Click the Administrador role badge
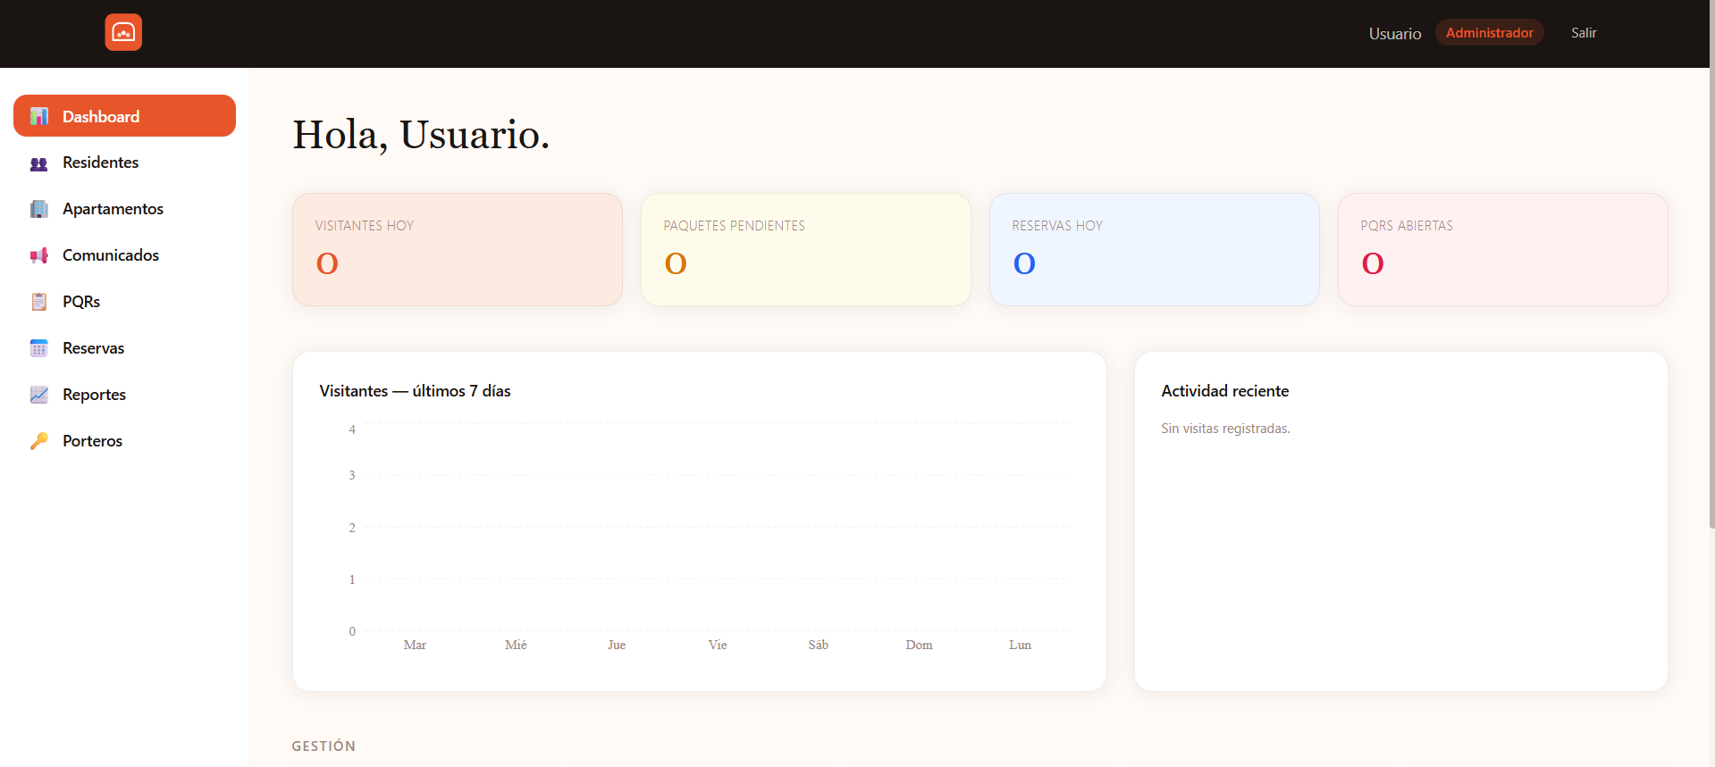The height and width of the screenshot is (767, 1715). pos(1489,33)
